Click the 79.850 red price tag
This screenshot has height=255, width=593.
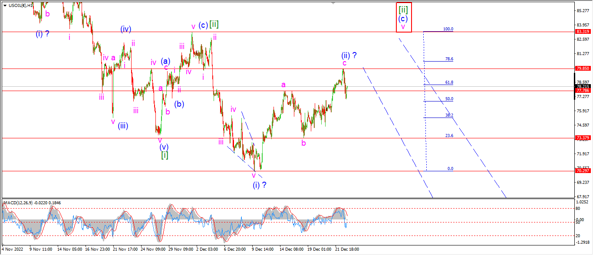click(x=583, y=69)
